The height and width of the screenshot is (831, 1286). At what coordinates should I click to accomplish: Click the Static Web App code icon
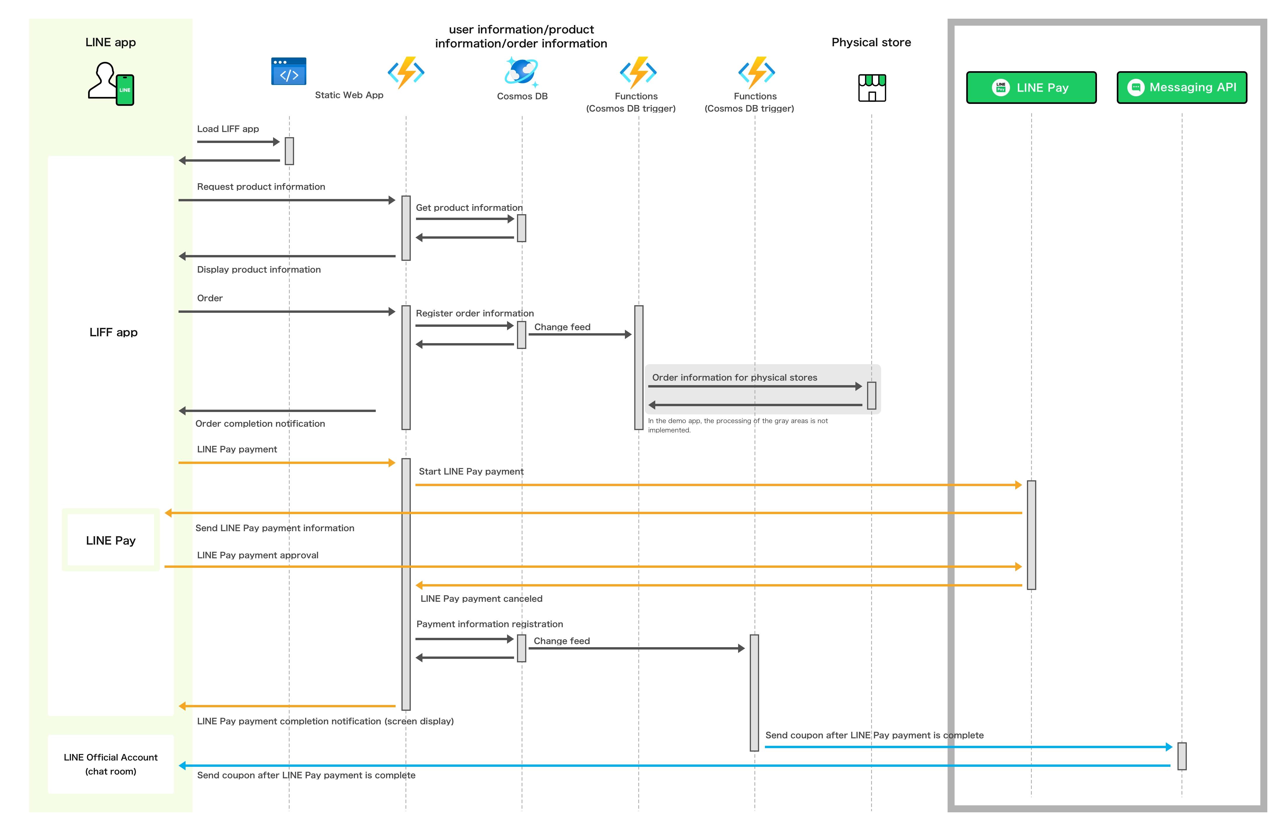click(x=289, y=72)
